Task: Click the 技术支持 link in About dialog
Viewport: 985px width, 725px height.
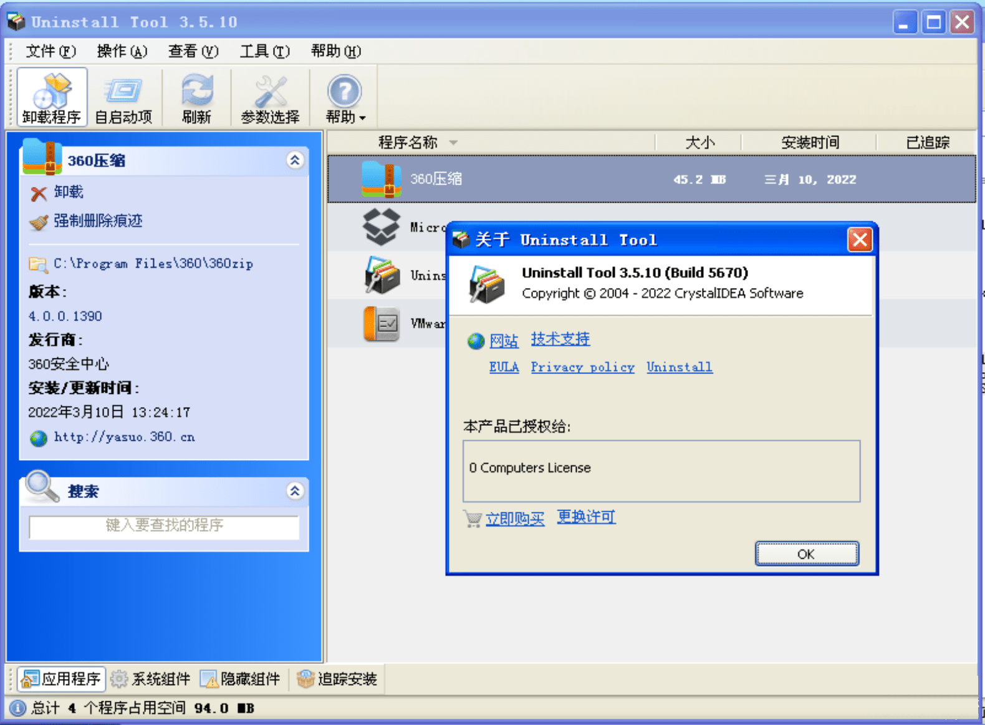Action: (560, 339)
